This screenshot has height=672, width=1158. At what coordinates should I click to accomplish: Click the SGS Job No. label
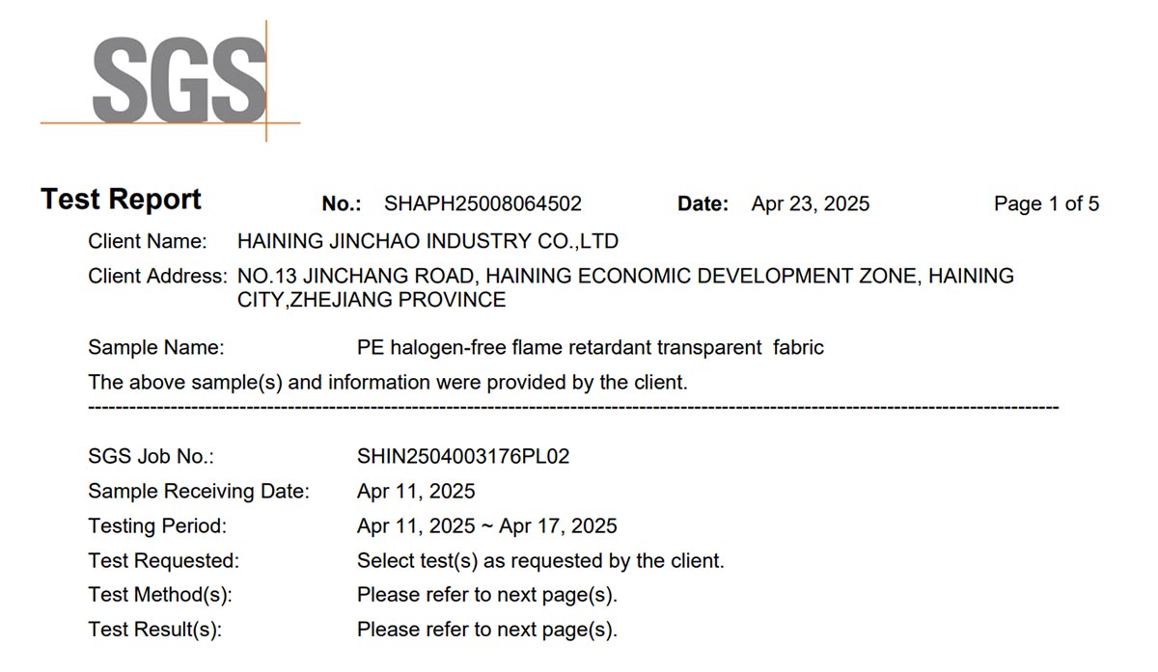click(151, 457)
